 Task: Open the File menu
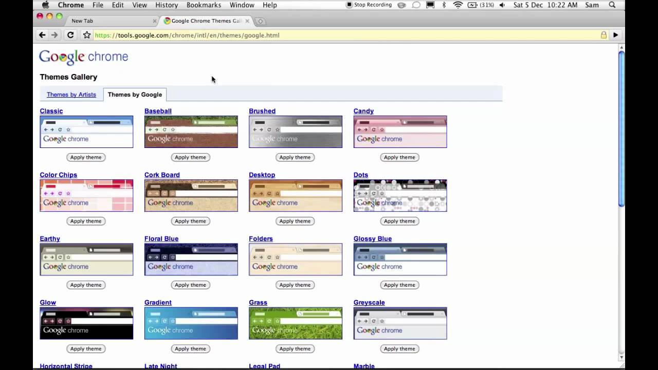click(98, 5)
